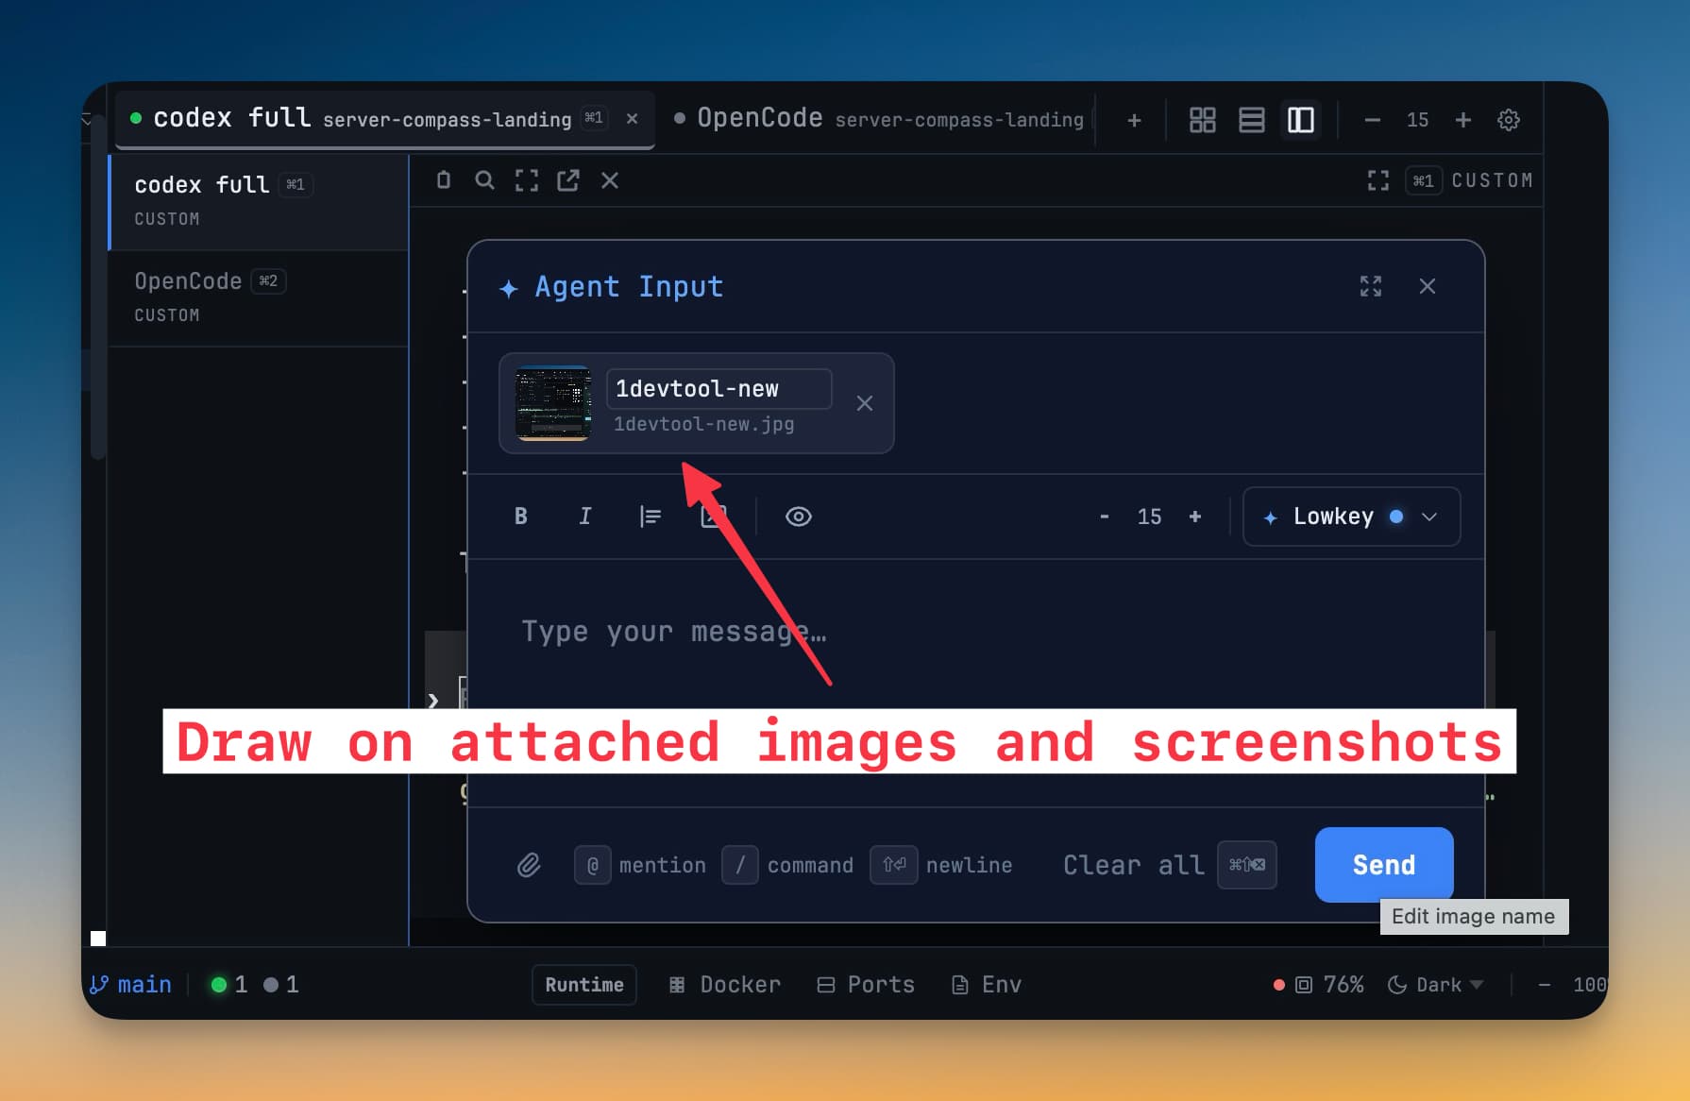Open the Runtime tab

584,984
